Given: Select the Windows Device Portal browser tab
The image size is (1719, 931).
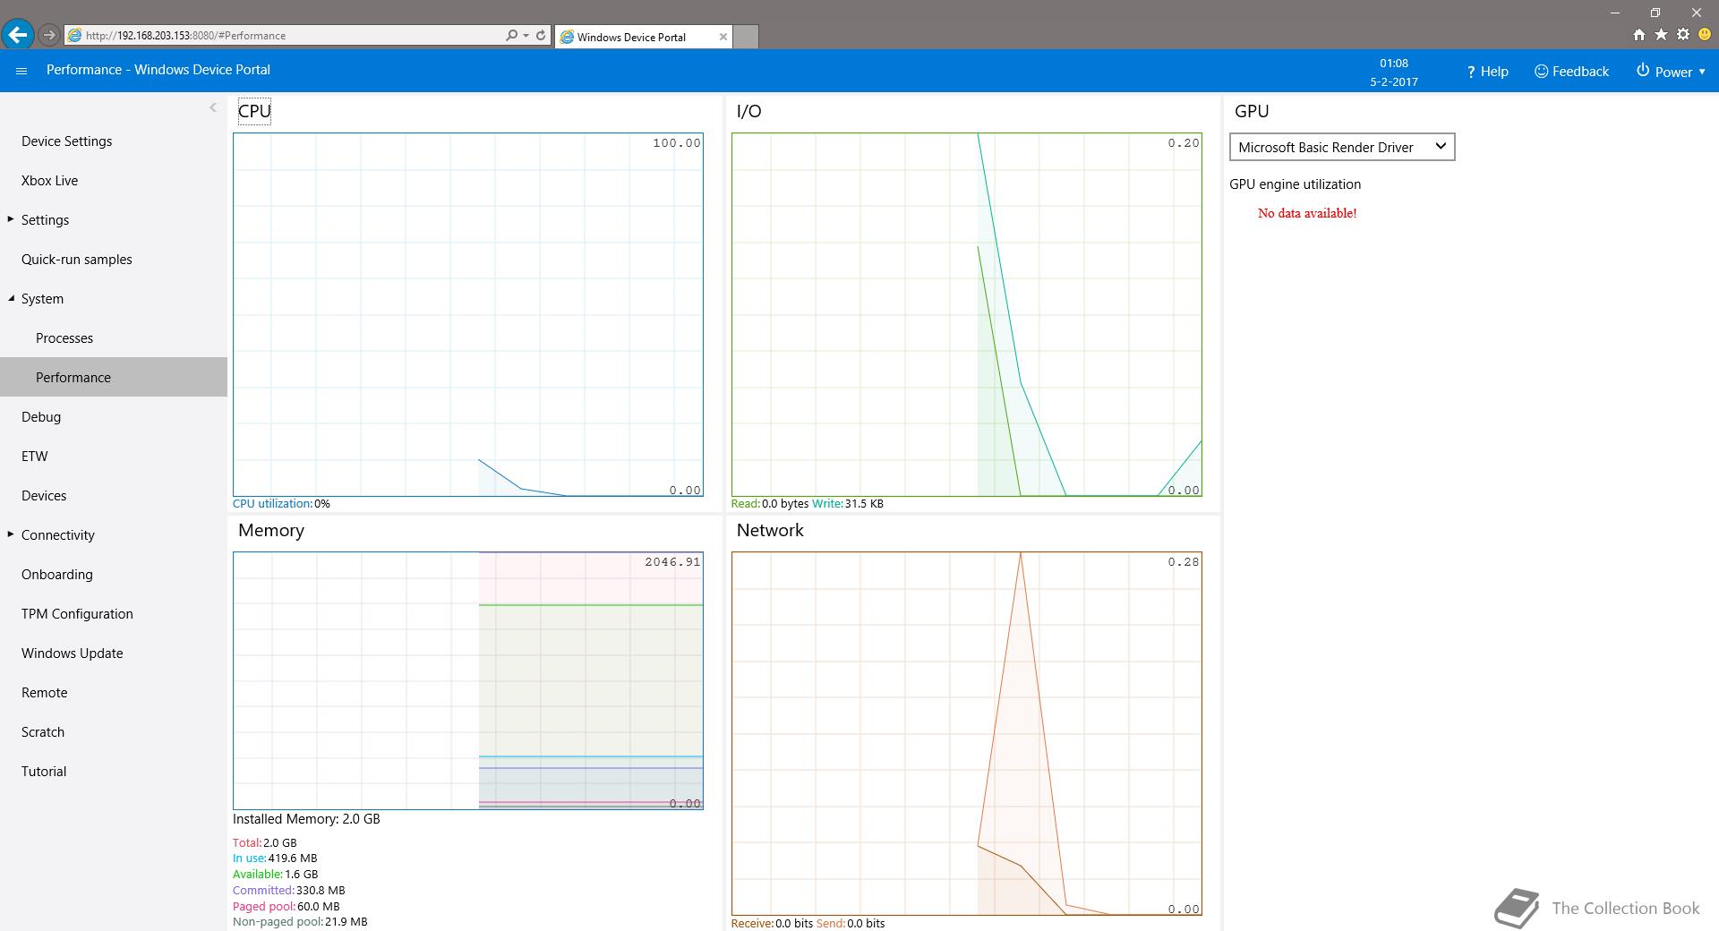Looking at the screenshot, I should (643, 37).
